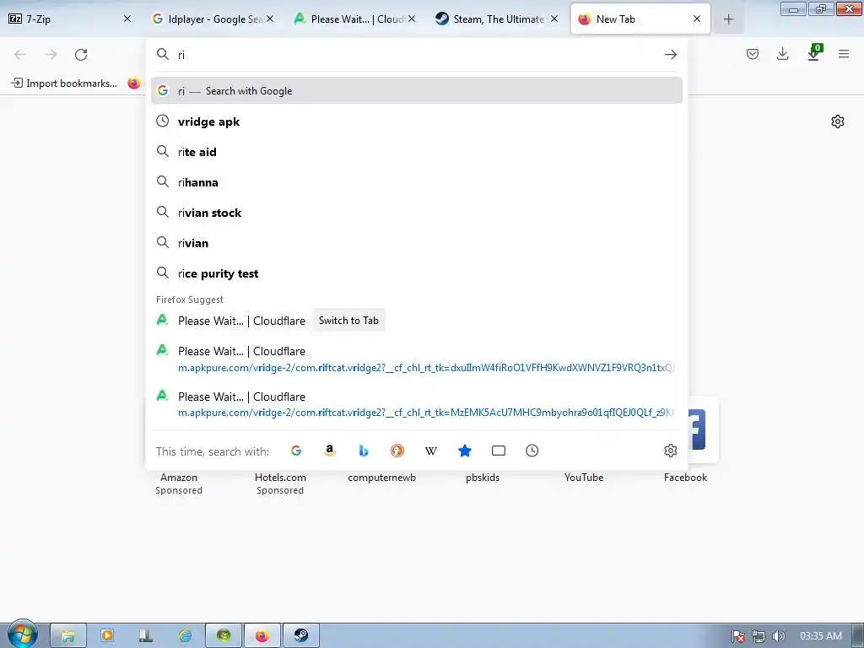864x648 pixels.
Task: Open the Windows Start menu
Action: (x=22, y=634)
